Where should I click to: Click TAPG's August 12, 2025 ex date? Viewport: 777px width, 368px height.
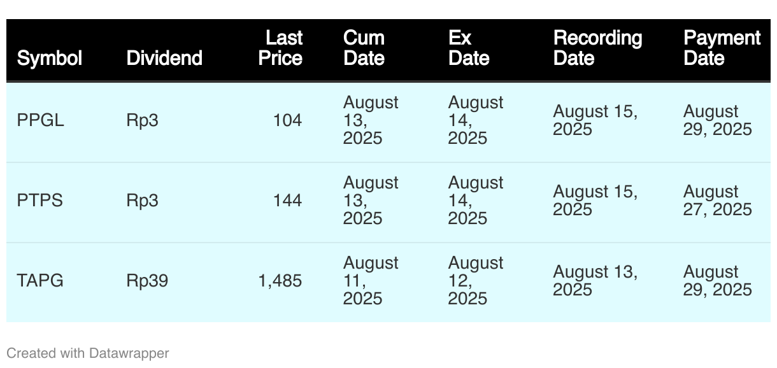[x=476, y=281]
